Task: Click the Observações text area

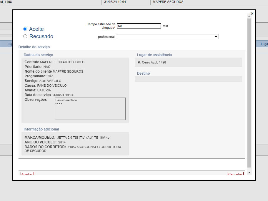Action: [90, 109]
